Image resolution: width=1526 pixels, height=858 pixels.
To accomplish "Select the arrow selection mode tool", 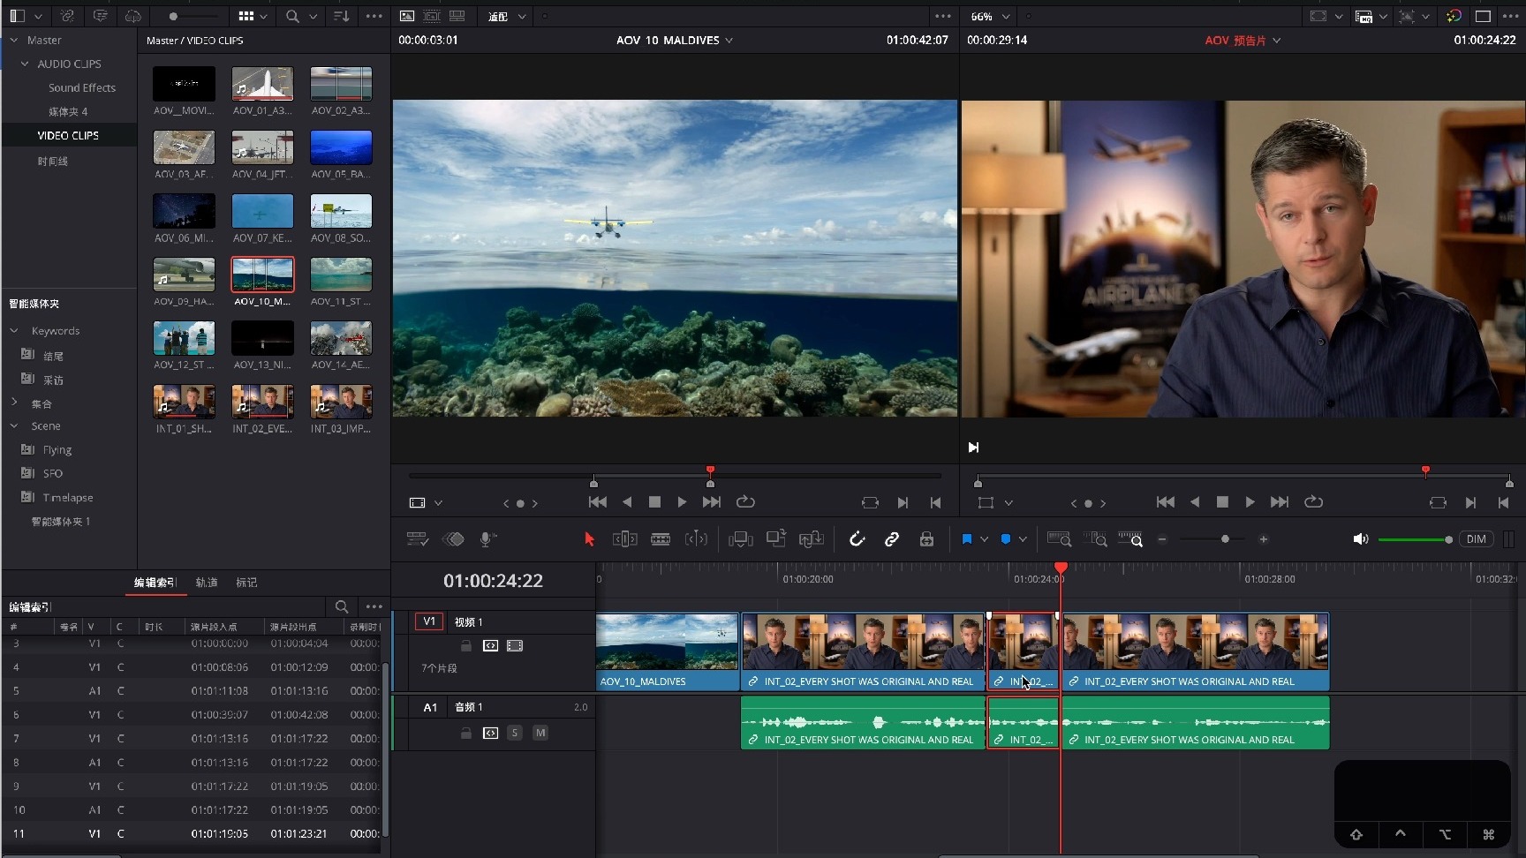I will click(x=589, y=539).
